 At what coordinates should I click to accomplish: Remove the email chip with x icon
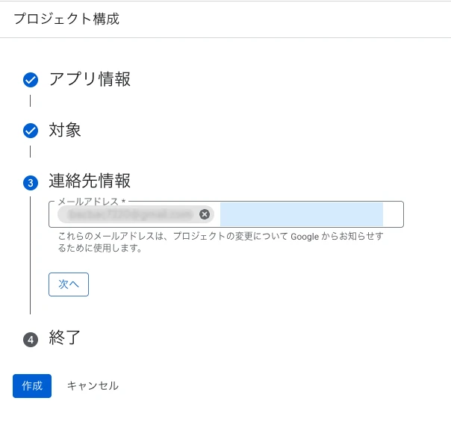205,214
